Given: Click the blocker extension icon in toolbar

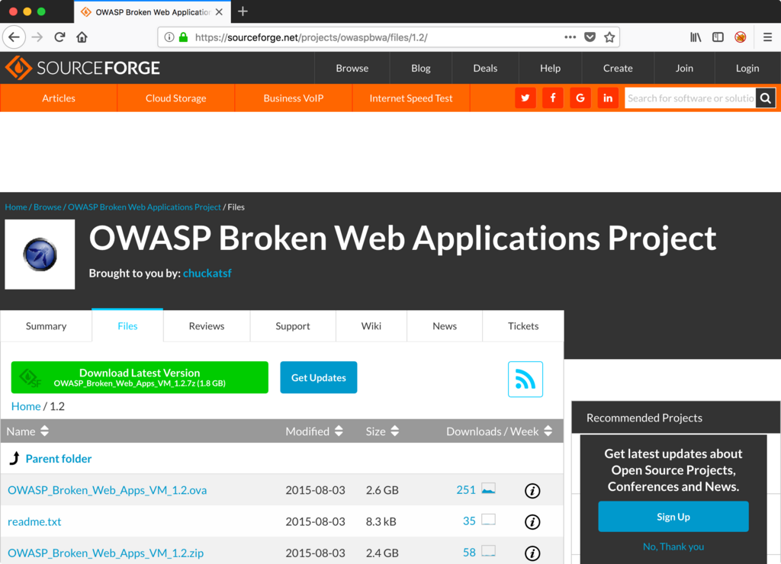Looking at the screenshot, I should click(x=740, y=37).
